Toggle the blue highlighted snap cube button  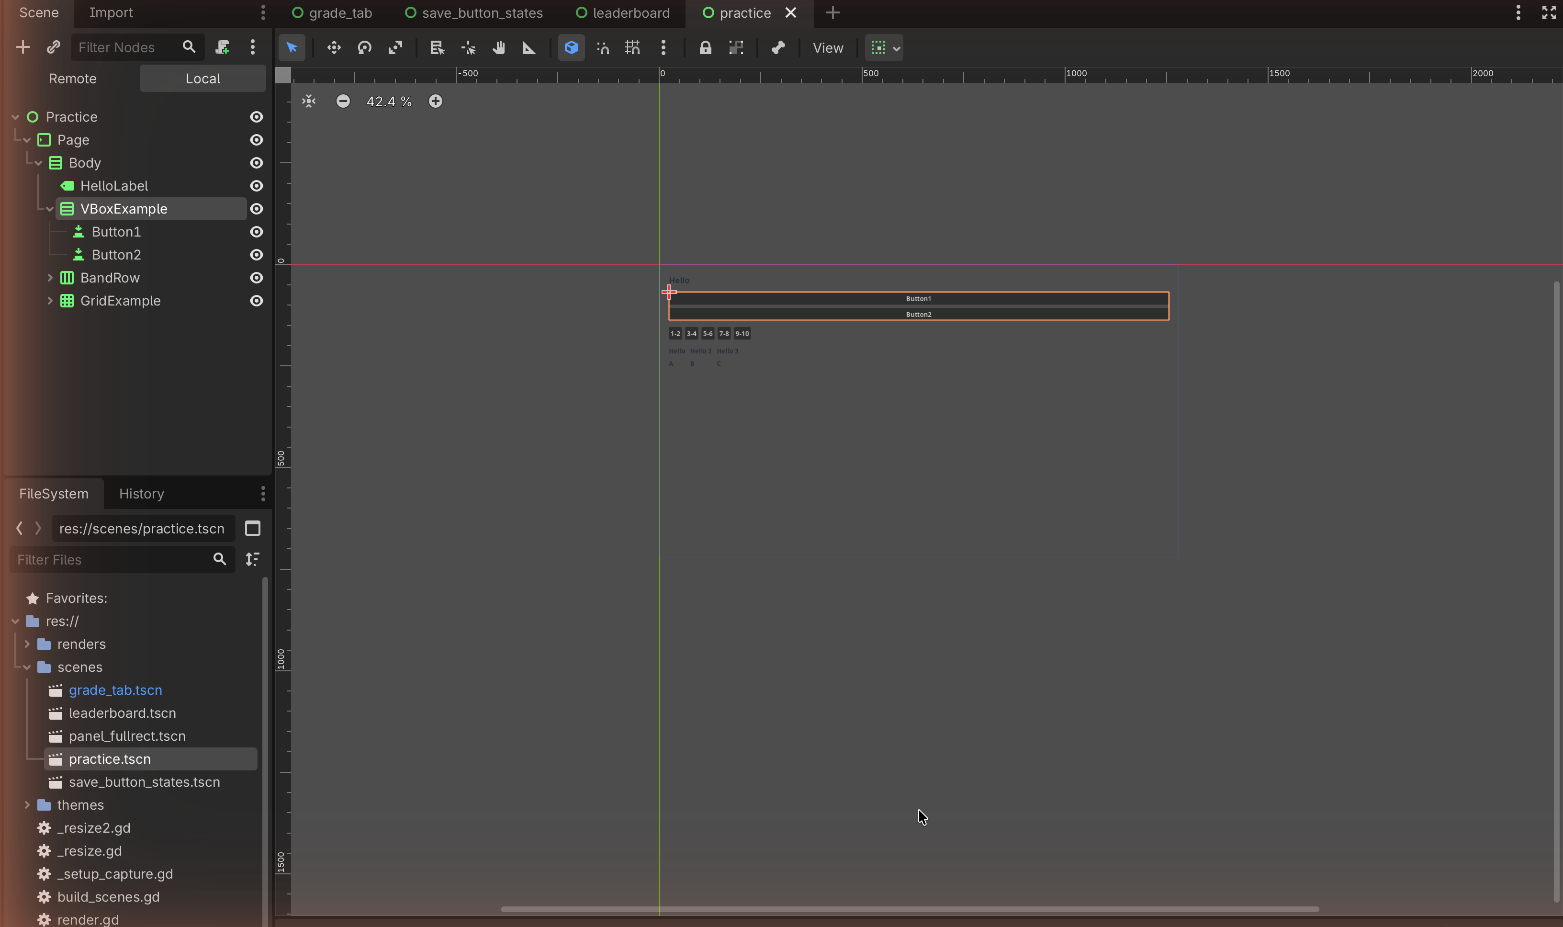click(572, 47)
